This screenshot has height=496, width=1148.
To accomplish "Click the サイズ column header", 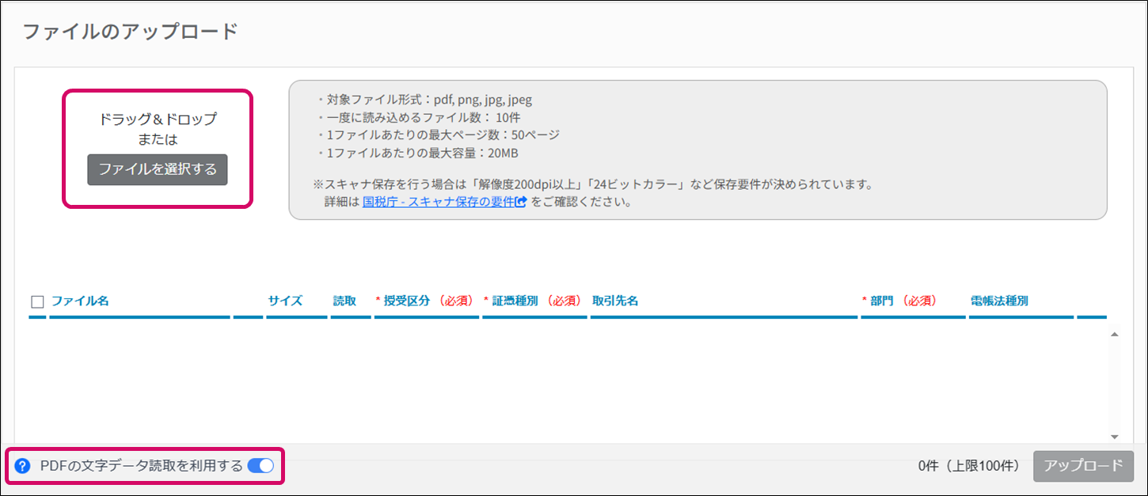I will (x=285, y=301).
